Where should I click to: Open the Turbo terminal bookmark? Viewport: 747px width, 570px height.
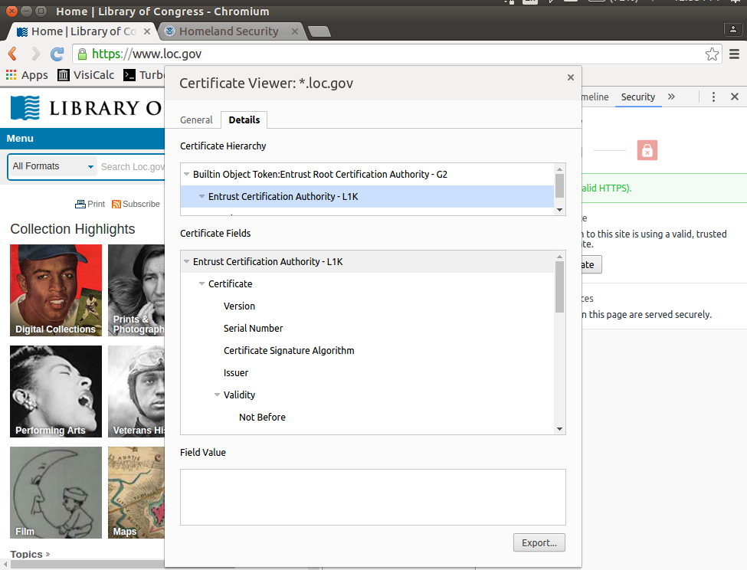[144, 75]
